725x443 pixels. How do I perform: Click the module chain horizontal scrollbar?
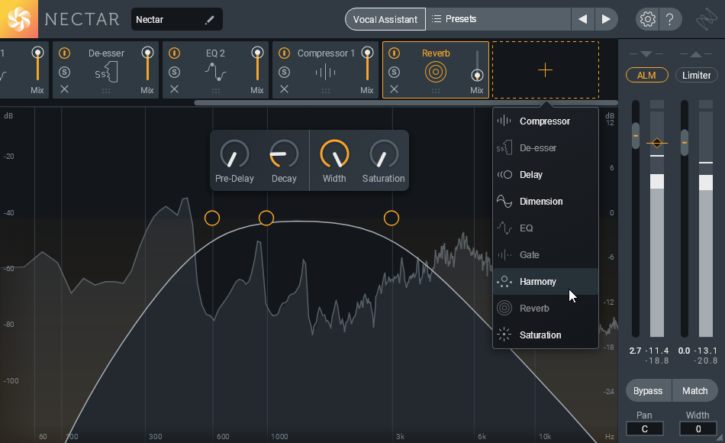406,103
